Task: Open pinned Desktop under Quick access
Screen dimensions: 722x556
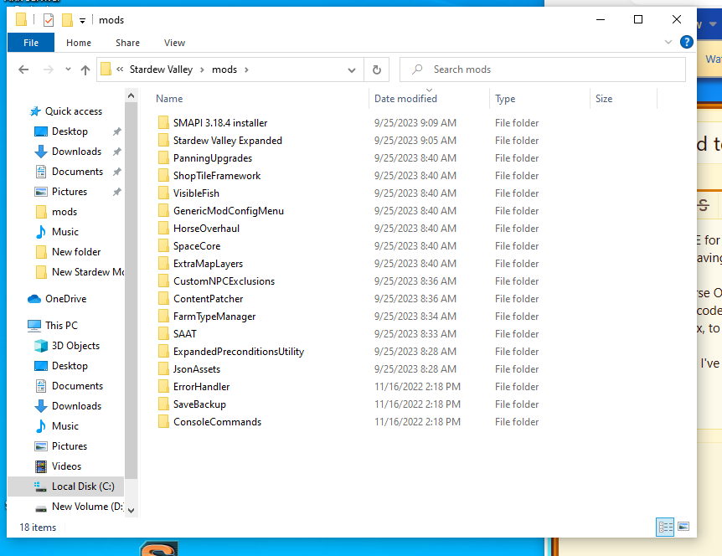Action: pos(70,131)
